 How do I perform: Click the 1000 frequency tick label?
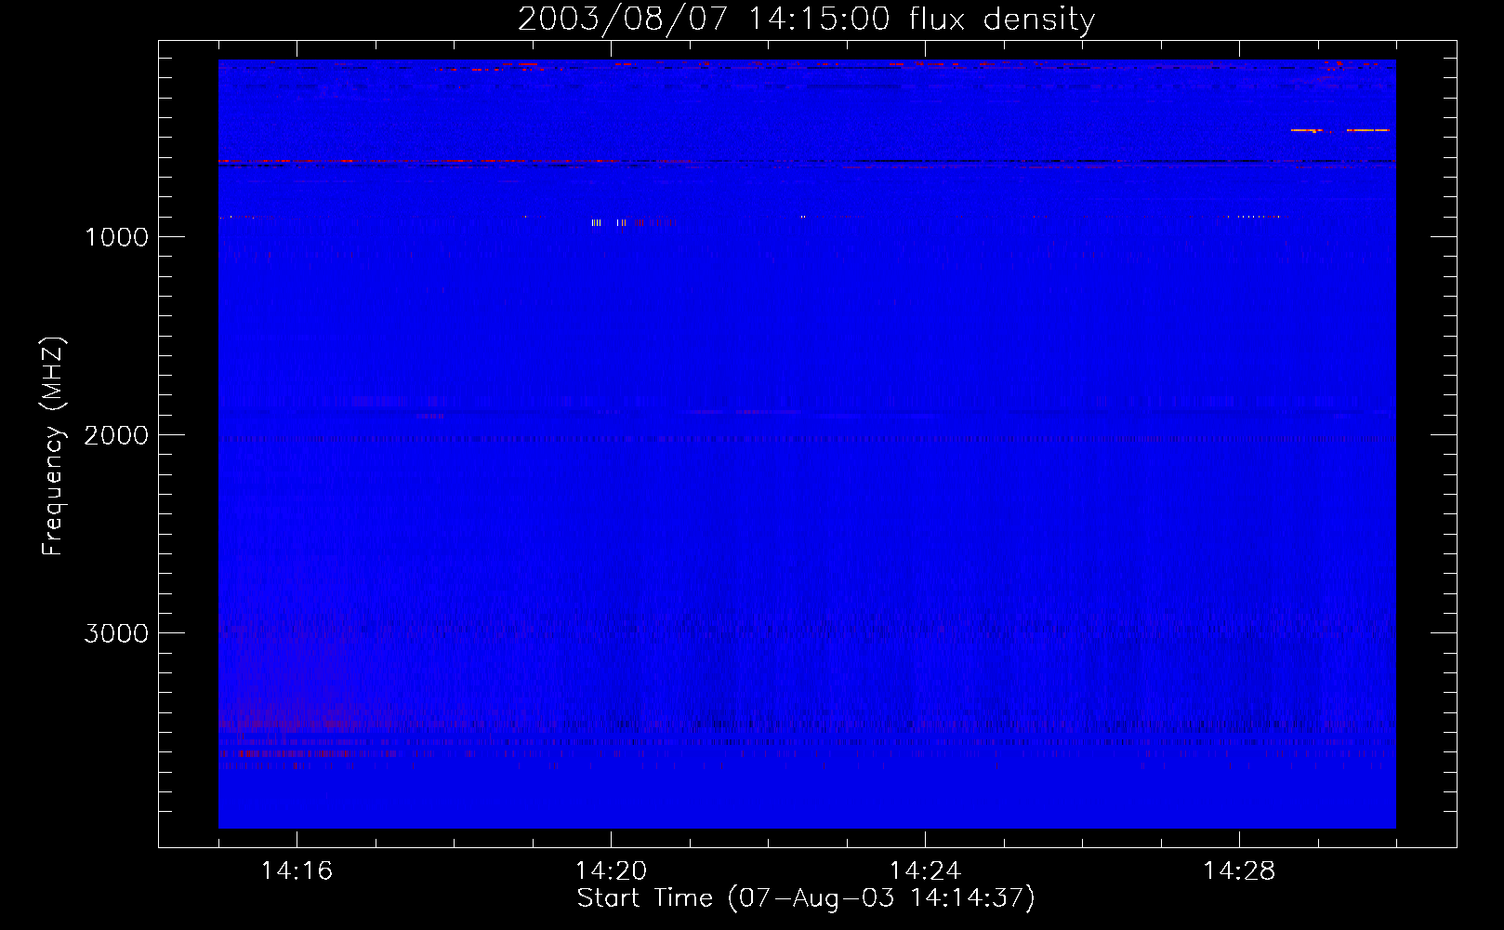click(116, 237)
